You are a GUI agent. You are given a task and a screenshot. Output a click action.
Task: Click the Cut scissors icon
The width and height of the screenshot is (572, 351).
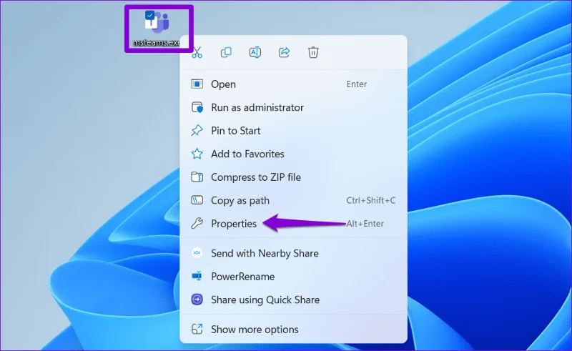click(x=197, y=52)
